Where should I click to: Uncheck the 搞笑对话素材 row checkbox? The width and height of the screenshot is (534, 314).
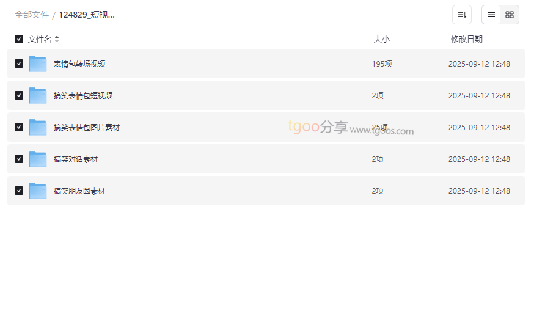(x=19, y=159)
